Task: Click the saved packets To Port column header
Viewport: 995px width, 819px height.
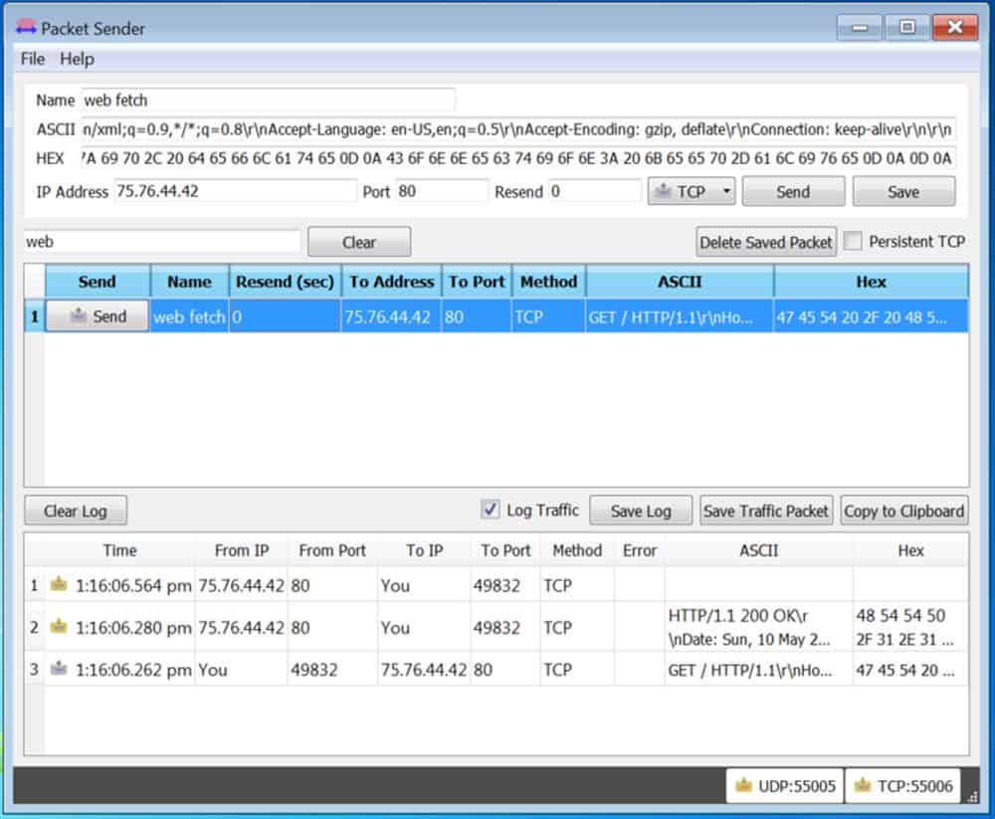Action: (x=477, y=282)
